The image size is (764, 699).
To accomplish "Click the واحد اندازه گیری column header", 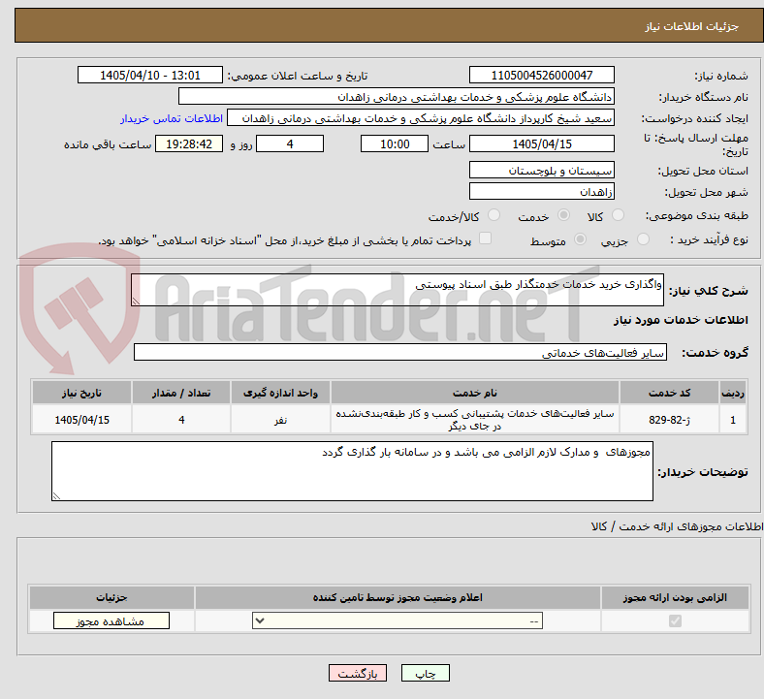I will click(x=280, y=393).
